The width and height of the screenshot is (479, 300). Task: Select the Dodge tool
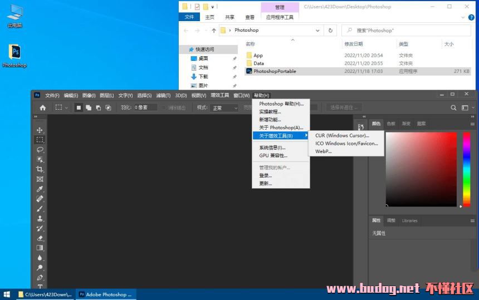coord(40,268)
